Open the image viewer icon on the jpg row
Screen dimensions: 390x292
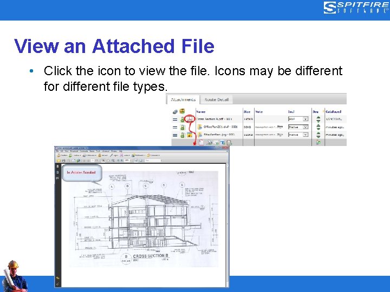(x=190, y=135)
